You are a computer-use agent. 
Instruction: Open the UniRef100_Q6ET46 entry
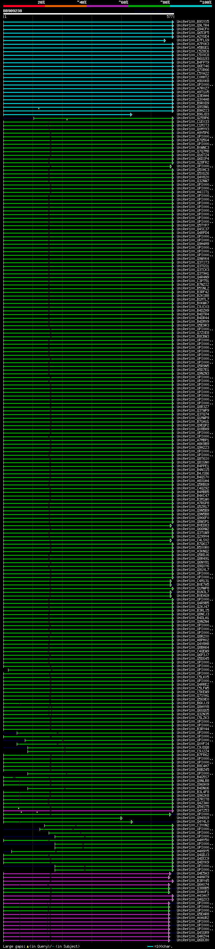193,66
